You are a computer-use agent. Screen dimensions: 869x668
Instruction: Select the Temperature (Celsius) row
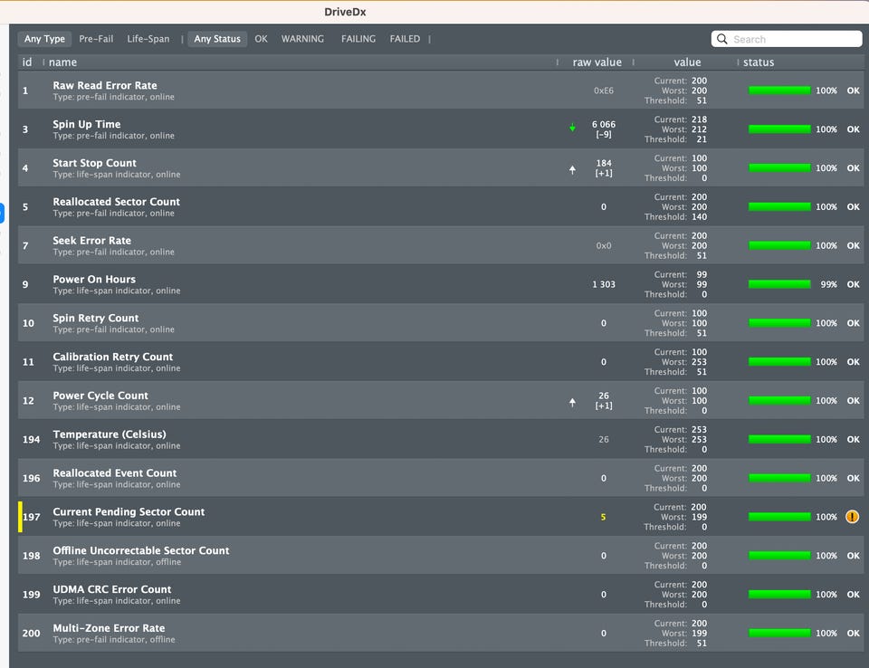(441, 439)
